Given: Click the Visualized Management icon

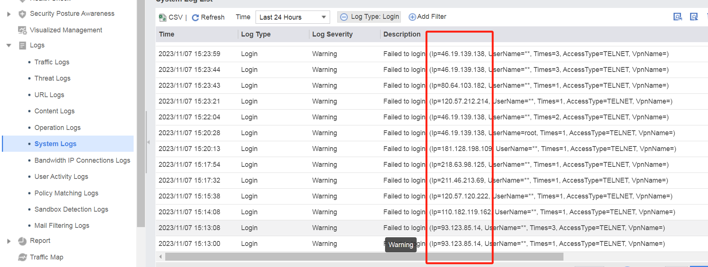Looking at the screenshot, I should (22, 30).
